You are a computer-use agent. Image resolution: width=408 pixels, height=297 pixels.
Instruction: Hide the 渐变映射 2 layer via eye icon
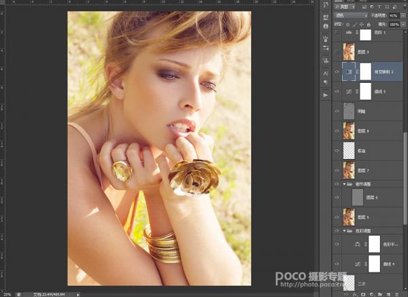pyautogui.click(x=338, y=71)
